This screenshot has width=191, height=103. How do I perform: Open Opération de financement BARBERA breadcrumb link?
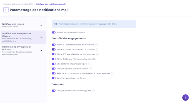tap(18, 4)
